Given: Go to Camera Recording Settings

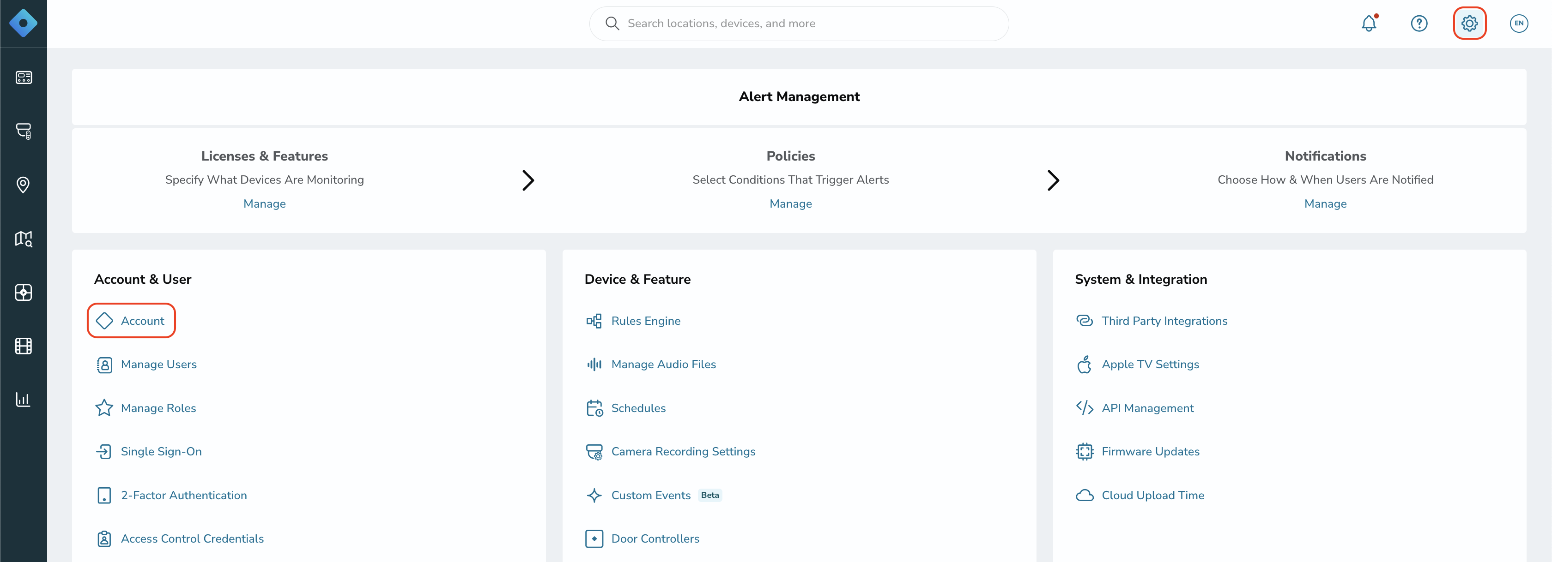Looking at the screenshot, I should pyautogui.click(x=683, y=451).
